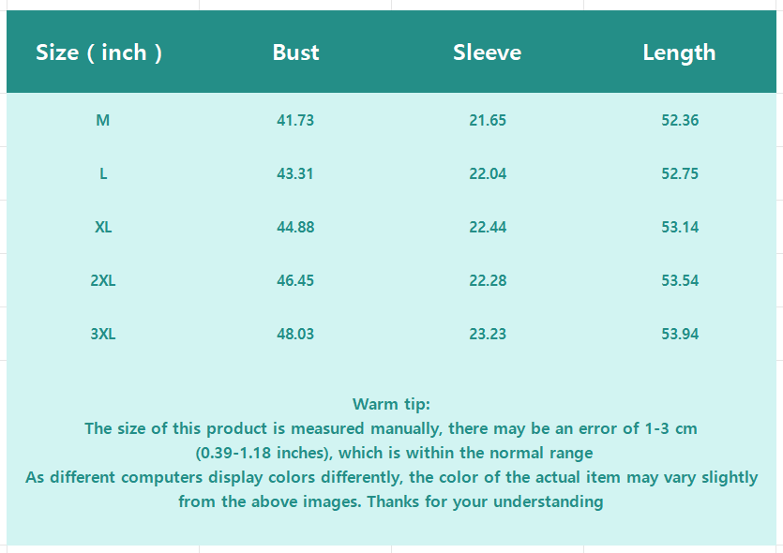
Task: Click the sleeve value 22.28 cell
Action: click(x=488, y=280)
